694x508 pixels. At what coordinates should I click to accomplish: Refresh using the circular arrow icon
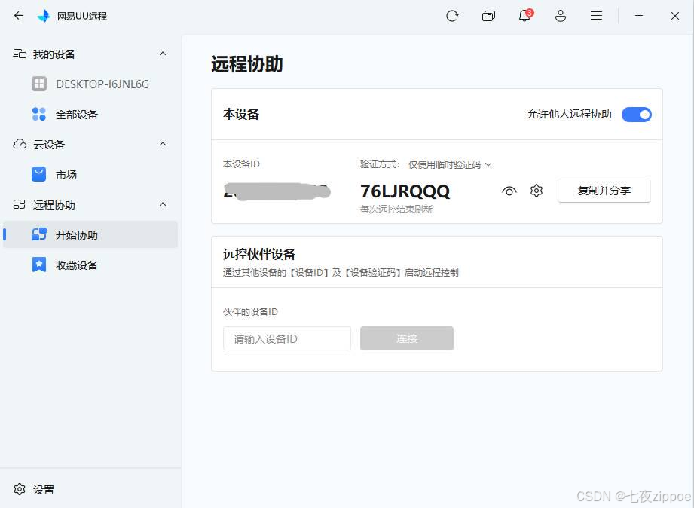(452, 16)
